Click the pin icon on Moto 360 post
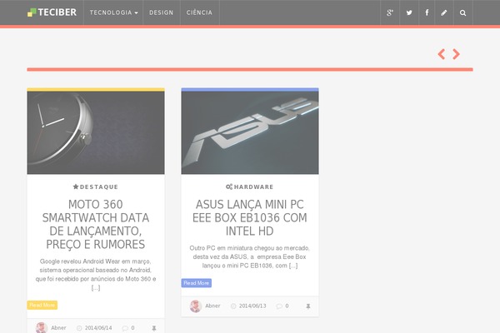This screenshot has height=333, width=500. (x=154, y=328)
